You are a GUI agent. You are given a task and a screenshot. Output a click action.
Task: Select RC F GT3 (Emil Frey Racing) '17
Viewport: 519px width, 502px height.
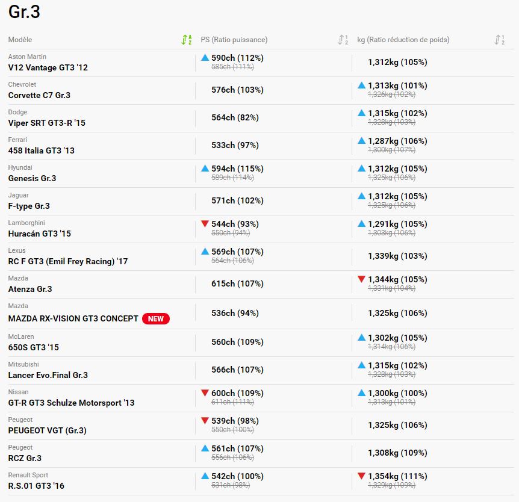coord(68,261)
